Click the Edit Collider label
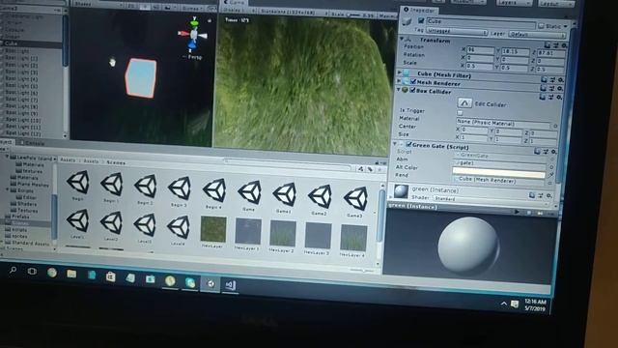 (491, 104)
